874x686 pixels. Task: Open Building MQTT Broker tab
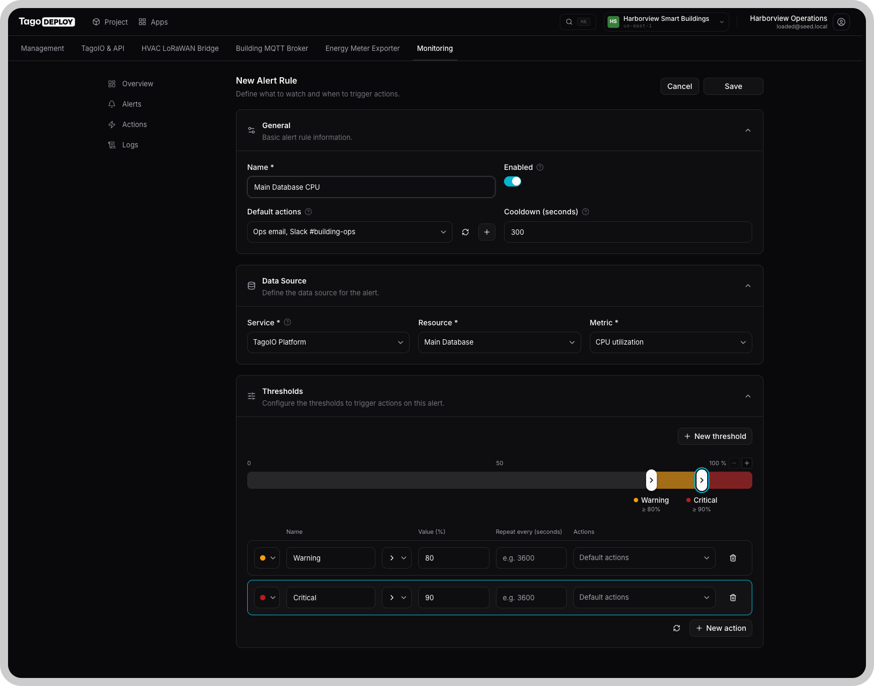tap(272, 48)
